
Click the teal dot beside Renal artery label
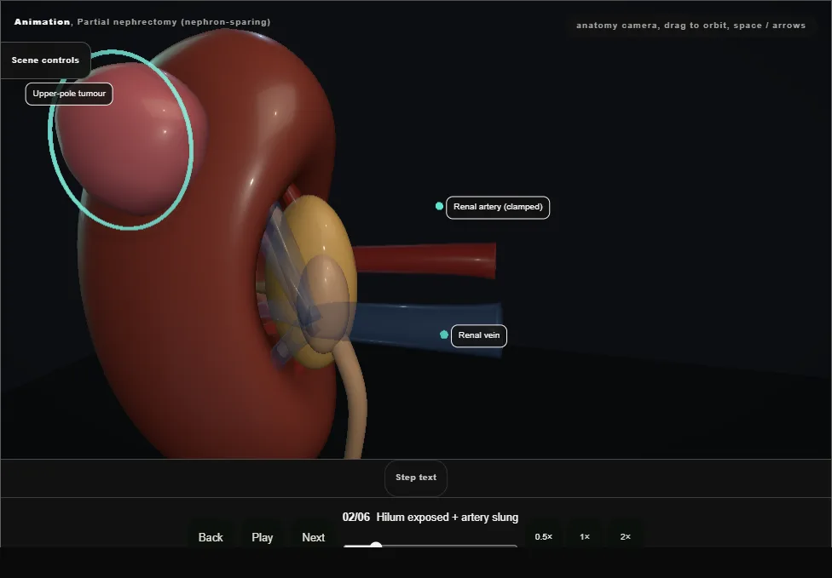(439, 206)
